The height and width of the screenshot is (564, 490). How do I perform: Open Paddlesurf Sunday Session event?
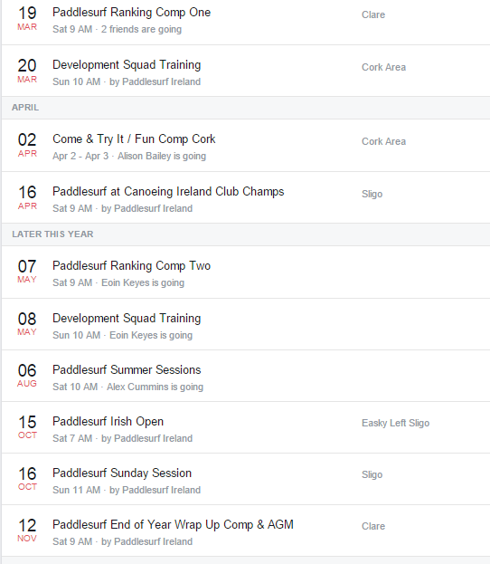[x=122, y=473]
